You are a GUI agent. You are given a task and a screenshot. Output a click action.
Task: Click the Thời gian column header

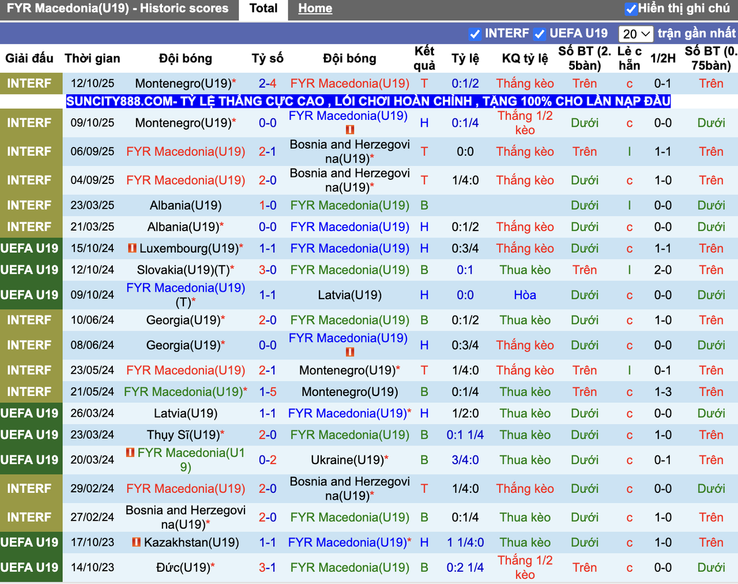[92, 58]
